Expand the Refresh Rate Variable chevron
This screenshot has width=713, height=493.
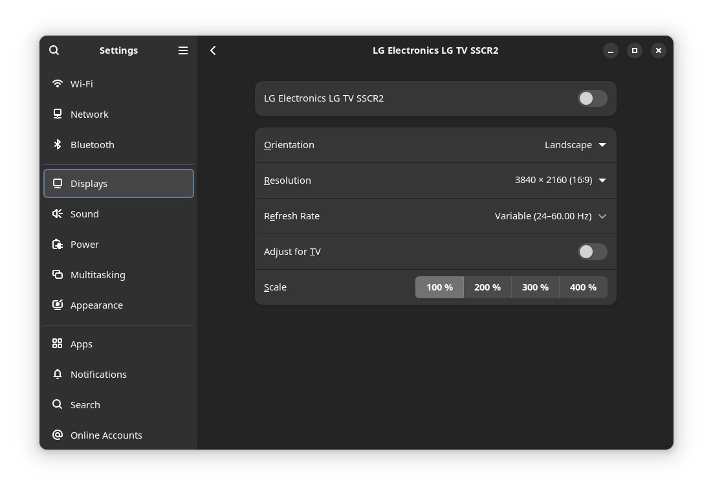[602, 216]
